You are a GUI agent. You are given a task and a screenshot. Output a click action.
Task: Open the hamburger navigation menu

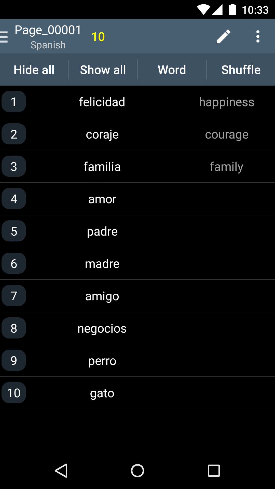point(4,37)
